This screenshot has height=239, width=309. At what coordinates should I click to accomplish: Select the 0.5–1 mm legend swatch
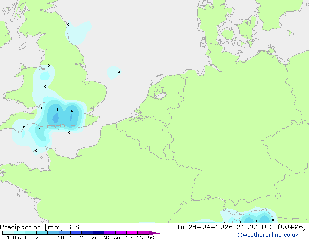pyautogui.click(x=19, y=233)
